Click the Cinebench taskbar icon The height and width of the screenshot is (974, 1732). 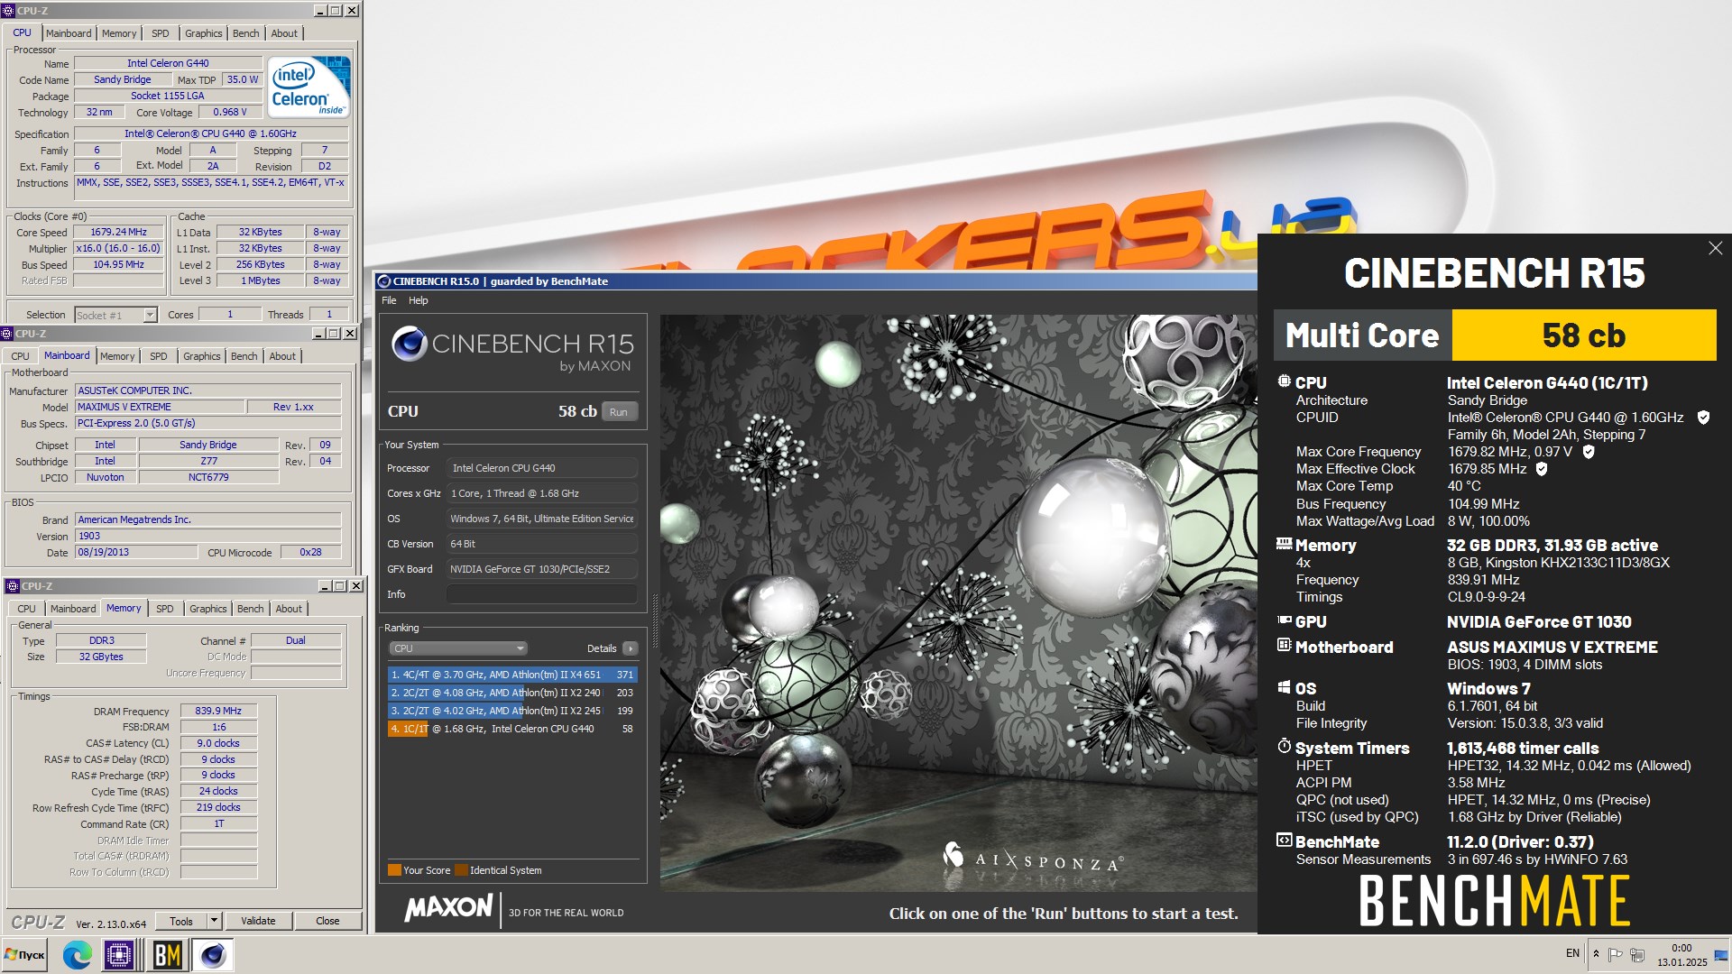point(213,954)
